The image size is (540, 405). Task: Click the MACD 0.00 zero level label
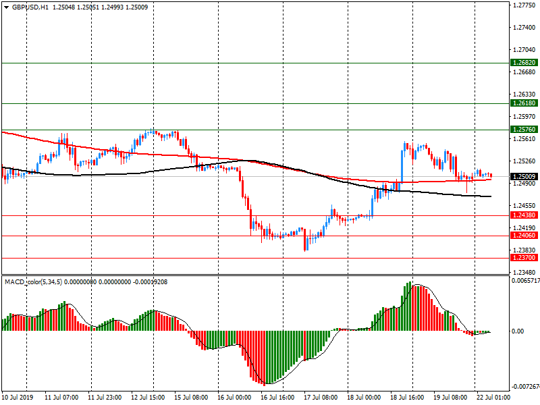(x=518, y=331)
